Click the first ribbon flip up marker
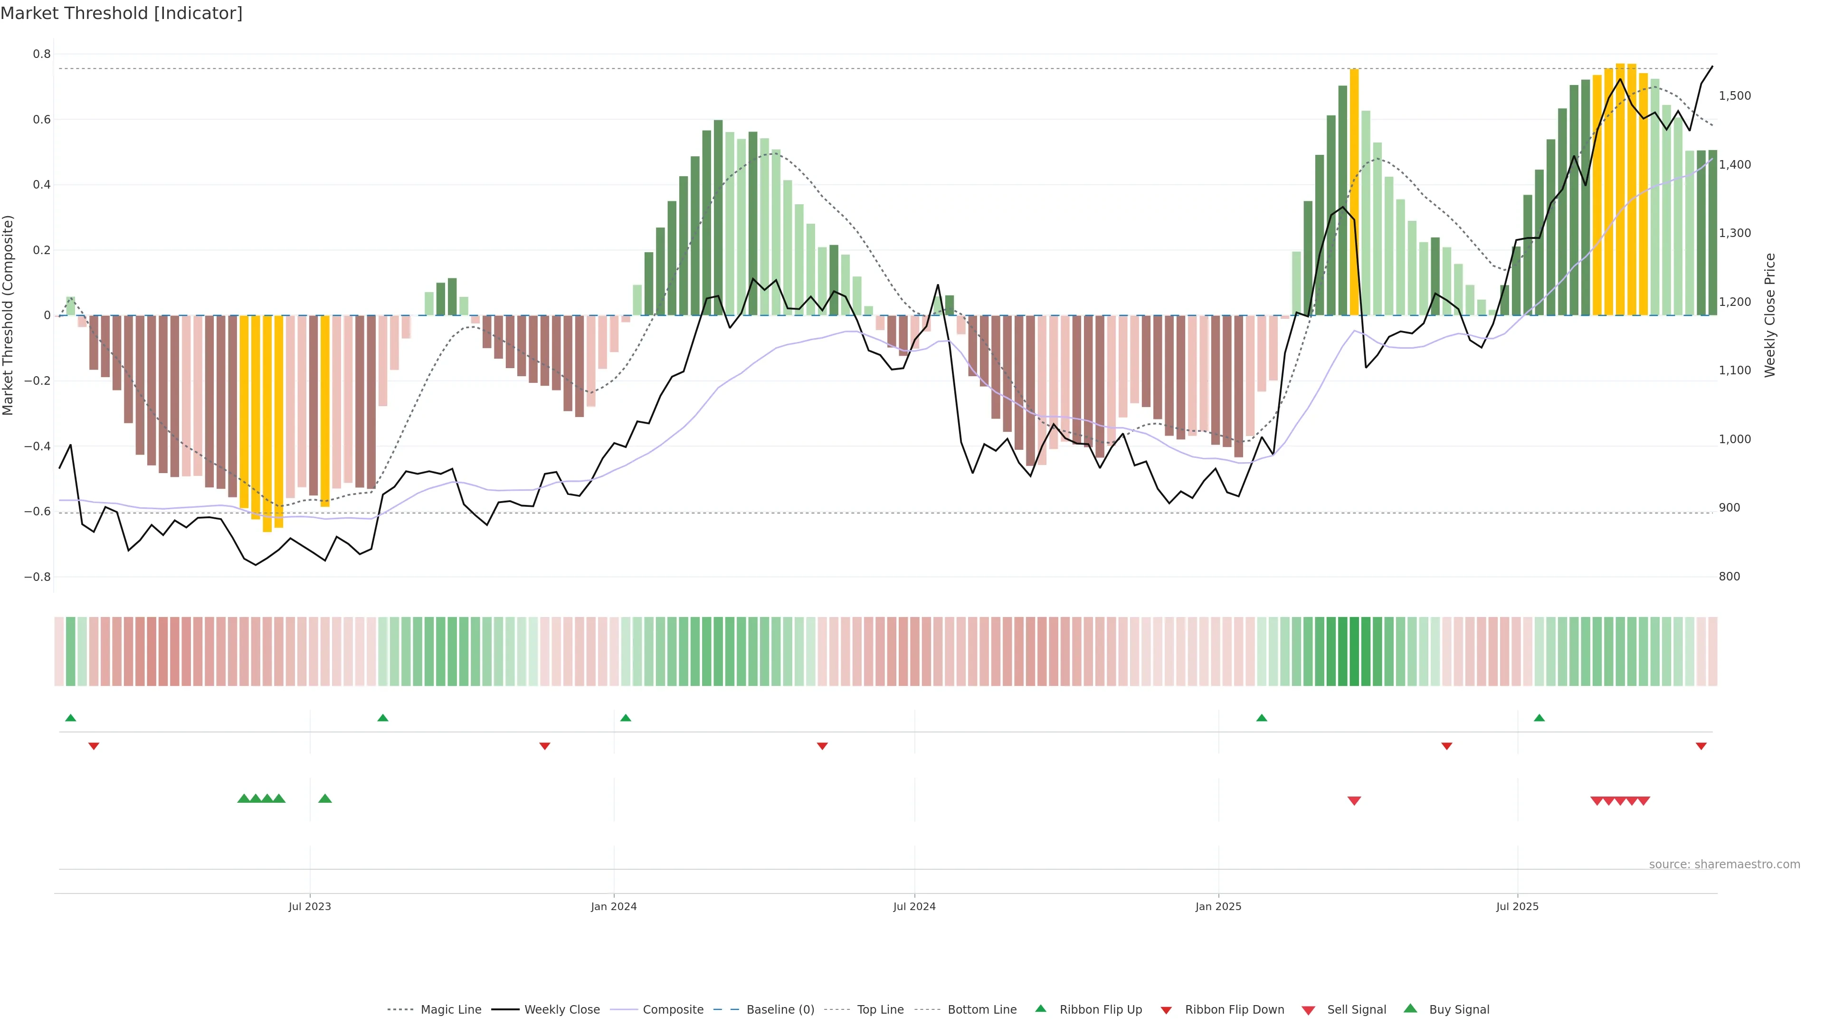Viewport: 1824px width, 1026px height. [71, 718]
